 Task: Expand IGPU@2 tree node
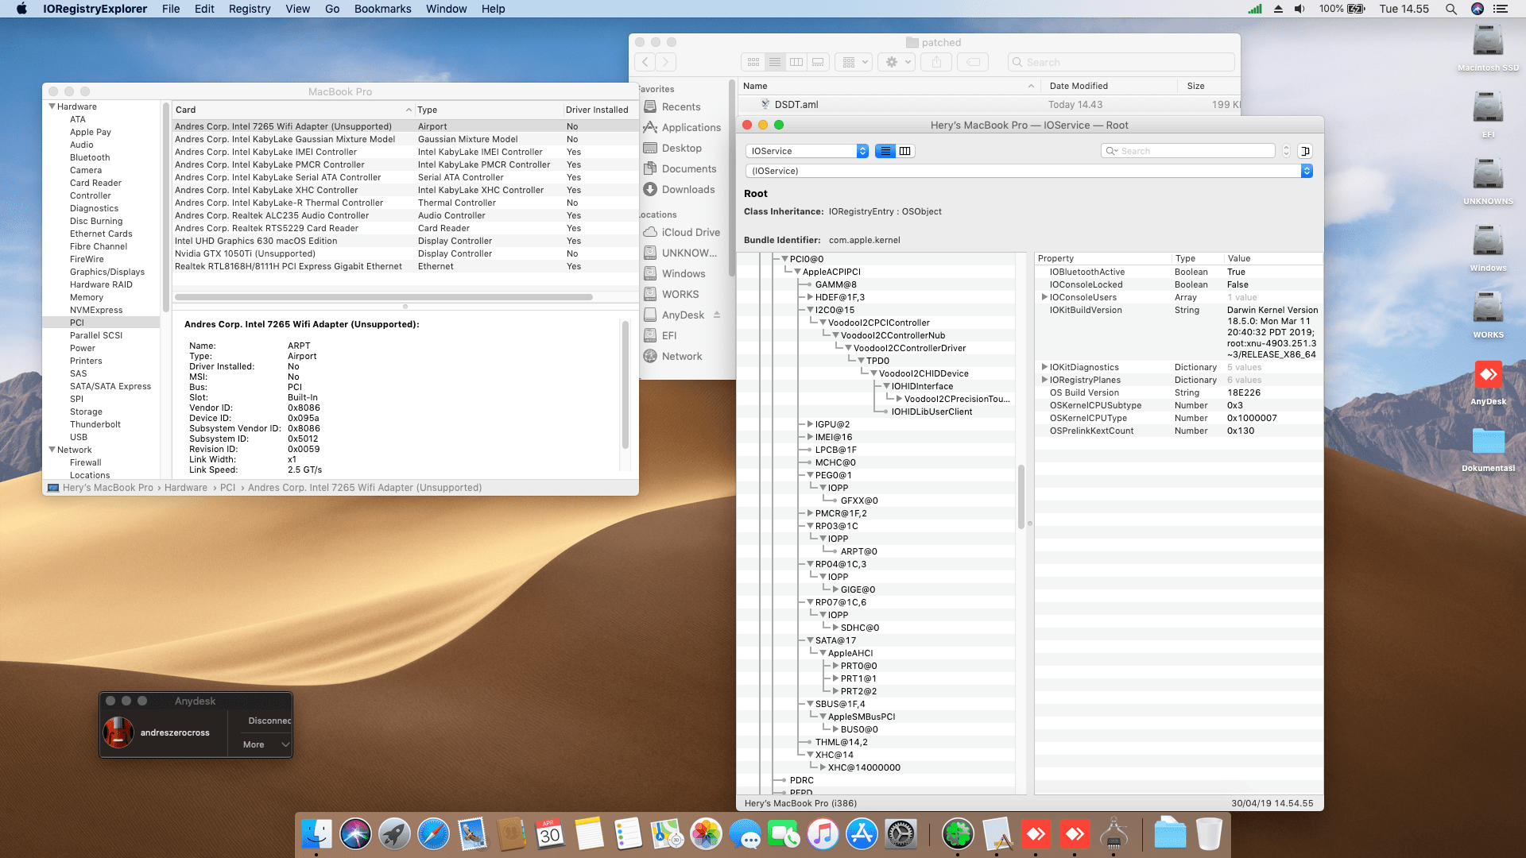(x=810, y=424)
